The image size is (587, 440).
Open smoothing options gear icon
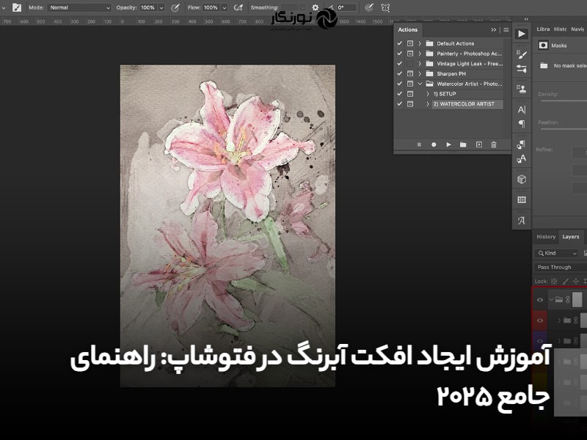tap(315, 7)
